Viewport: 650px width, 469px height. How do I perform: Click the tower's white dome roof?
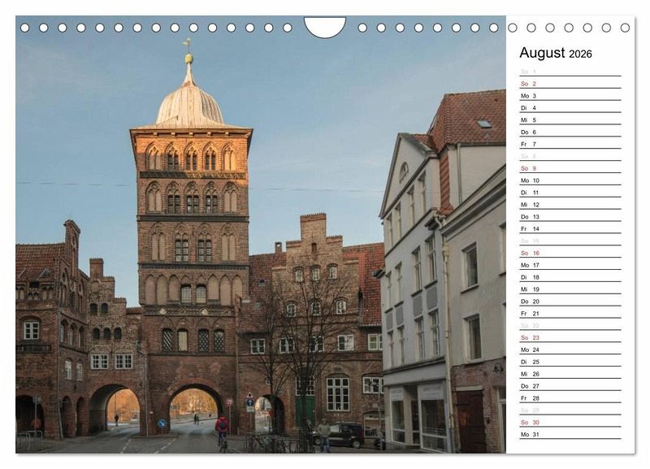pyautogui.click(x=189, y=103)
